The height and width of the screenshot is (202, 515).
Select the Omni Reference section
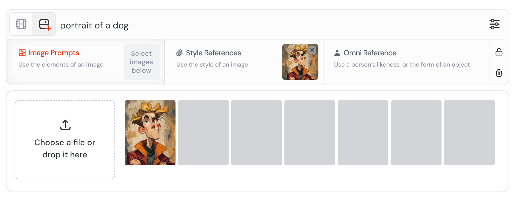tap(370, 53)
